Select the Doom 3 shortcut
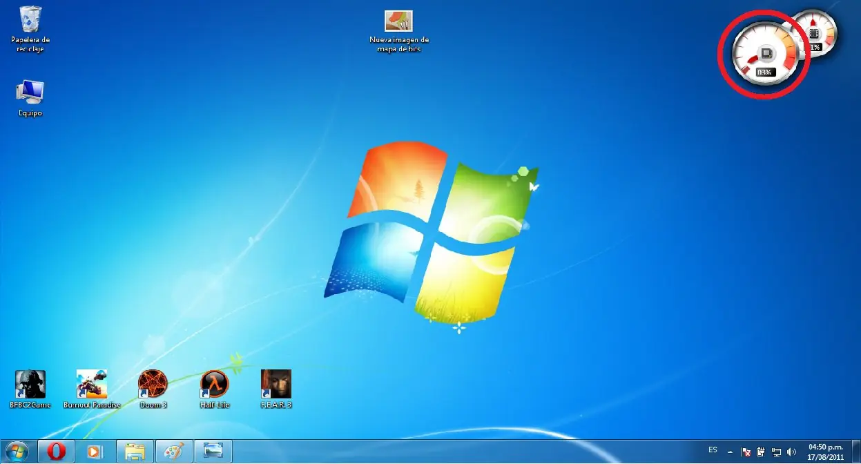This screenshot has height=464, width=861. pos(153,389)
